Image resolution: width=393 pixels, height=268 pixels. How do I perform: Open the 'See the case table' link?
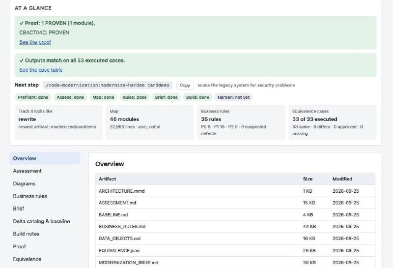41,70
